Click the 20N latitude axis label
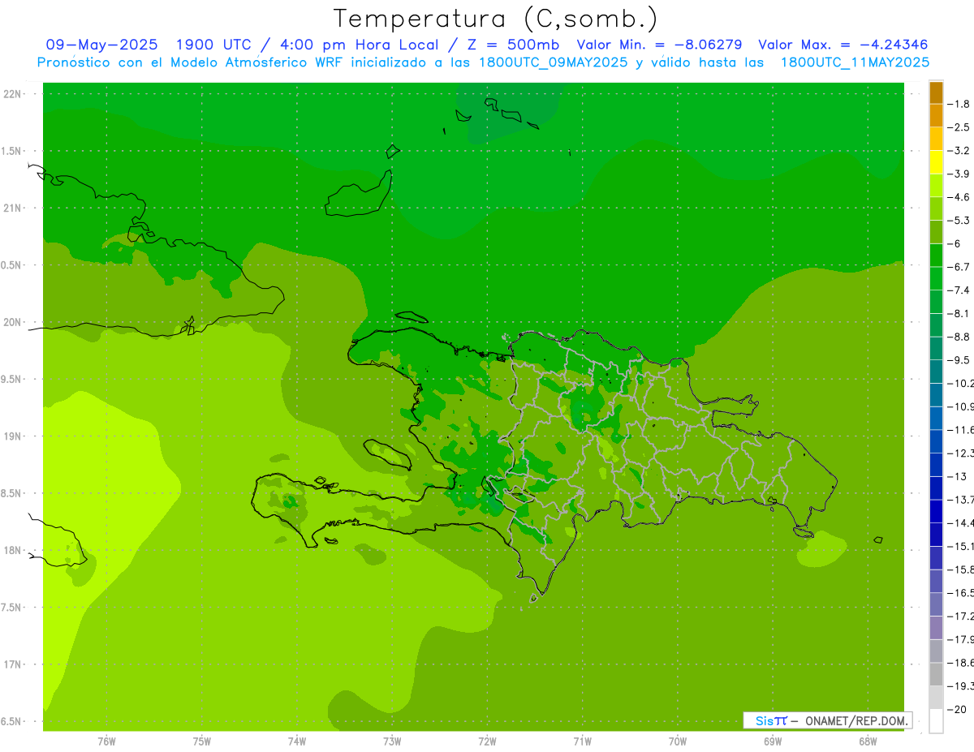This screenshot has width=974, height=752. (x=13, y=322)
